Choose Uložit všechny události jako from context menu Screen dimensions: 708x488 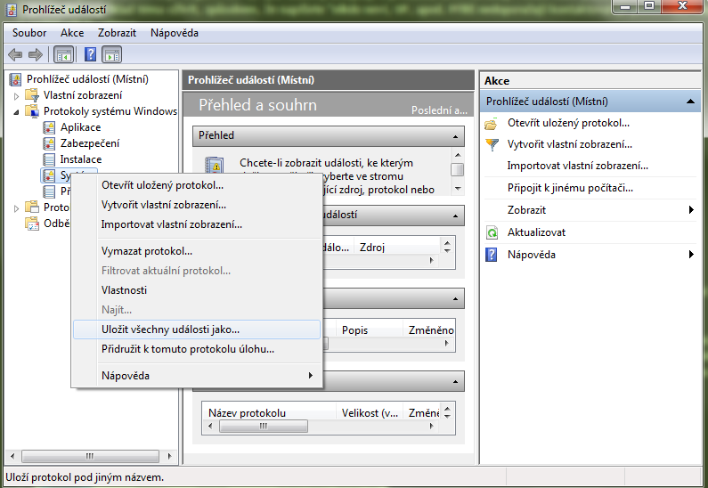[170, 329]
